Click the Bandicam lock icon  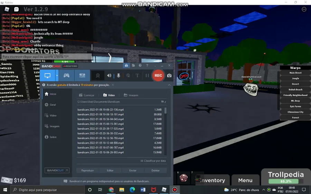pos(126,65)
